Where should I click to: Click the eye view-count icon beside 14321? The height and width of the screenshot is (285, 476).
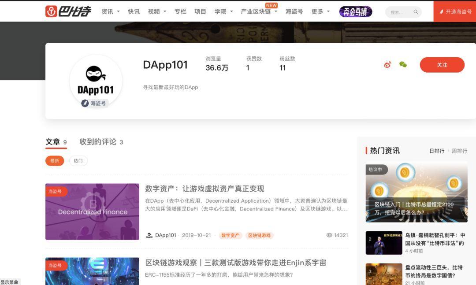coord(329,235)
